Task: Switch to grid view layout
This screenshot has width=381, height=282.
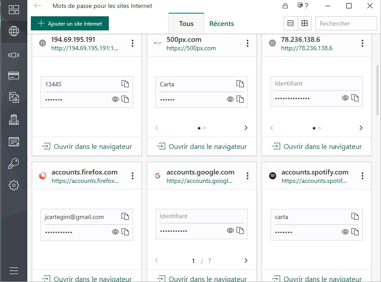Action: click(304, 23)
